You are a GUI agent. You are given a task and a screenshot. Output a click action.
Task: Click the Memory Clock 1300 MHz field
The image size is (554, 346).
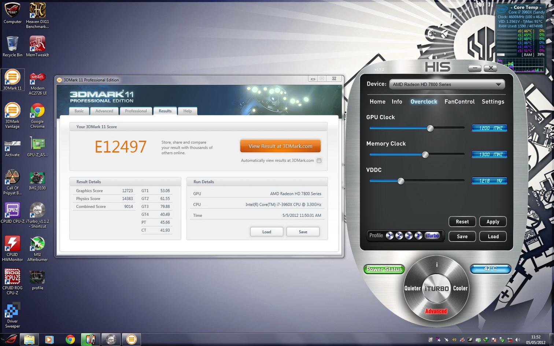(489, 154)
